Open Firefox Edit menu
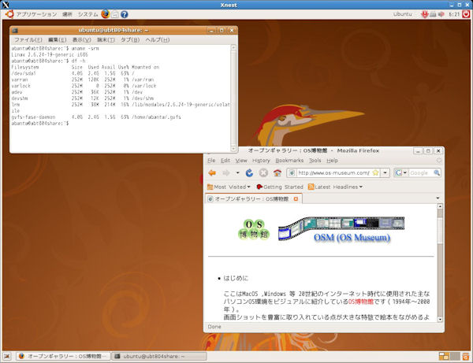The image size is (473, 363). click(x=225, y=161)
